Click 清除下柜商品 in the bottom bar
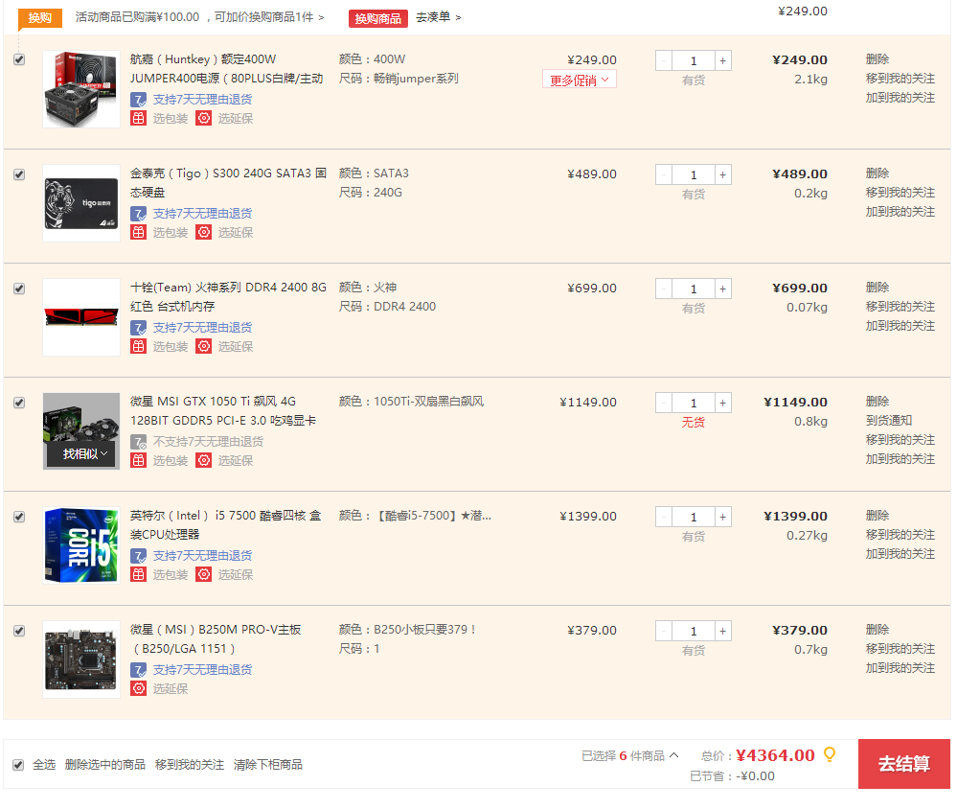This screenshot has height=809, width=957. 268,765
